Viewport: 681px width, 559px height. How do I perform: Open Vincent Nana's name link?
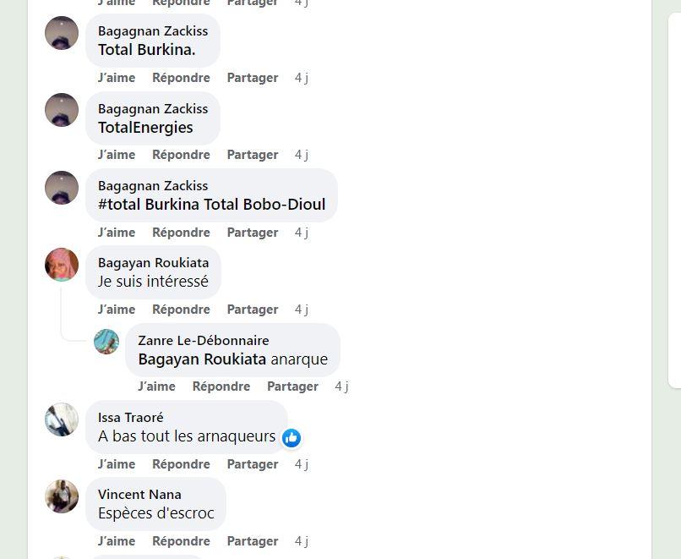(x=139, y=494)
